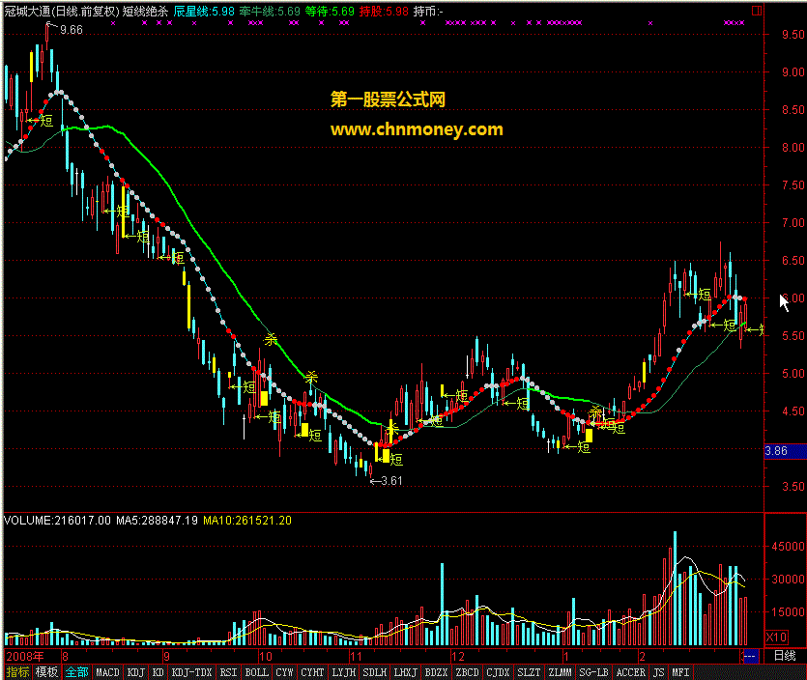Select the KDJ indicator tab
This screenshot has width=807, height=680.
[136, 672]
